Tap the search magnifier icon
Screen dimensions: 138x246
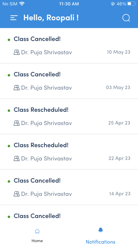[x=126, y=18]
